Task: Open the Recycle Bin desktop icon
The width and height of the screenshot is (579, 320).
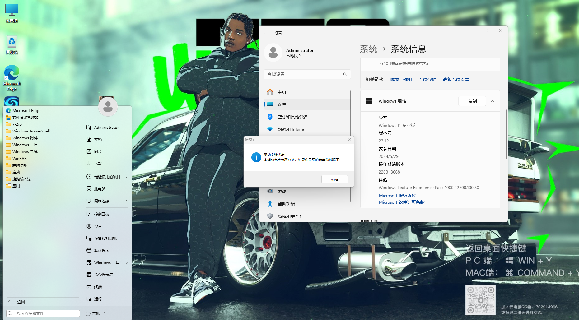Action: click(x=12, y=44)
